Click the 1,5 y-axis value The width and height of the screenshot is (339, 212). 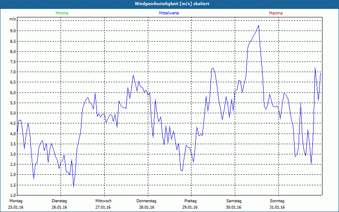[x=13, y=185]
